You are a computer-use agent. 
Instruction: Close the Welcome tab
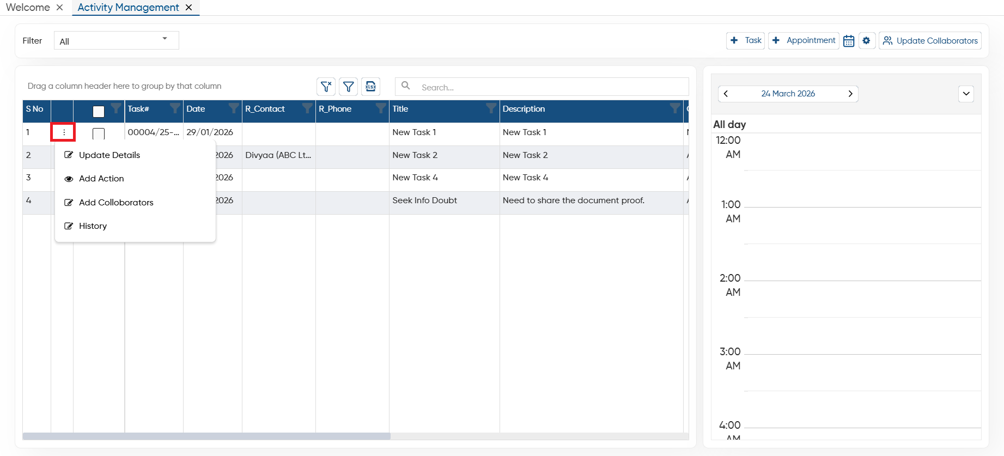point(60,8)
